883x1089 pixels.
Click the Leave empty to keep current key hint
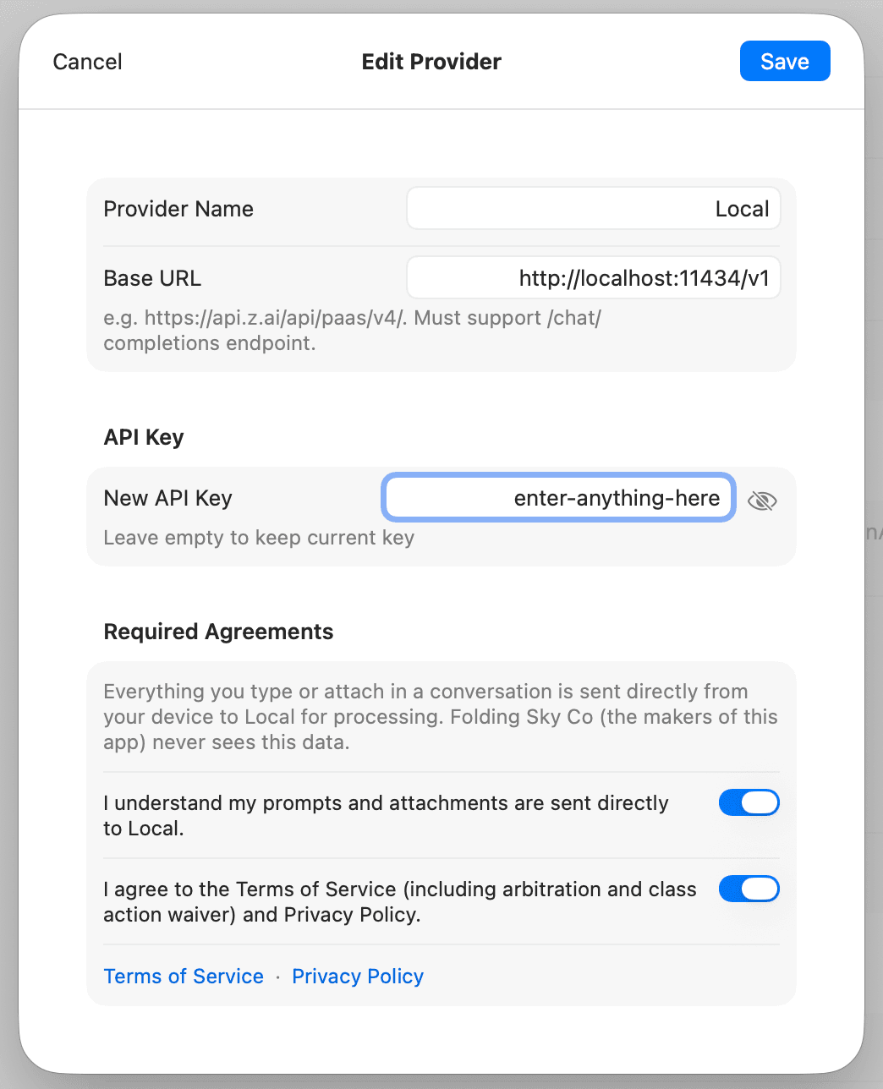(259, 538)
